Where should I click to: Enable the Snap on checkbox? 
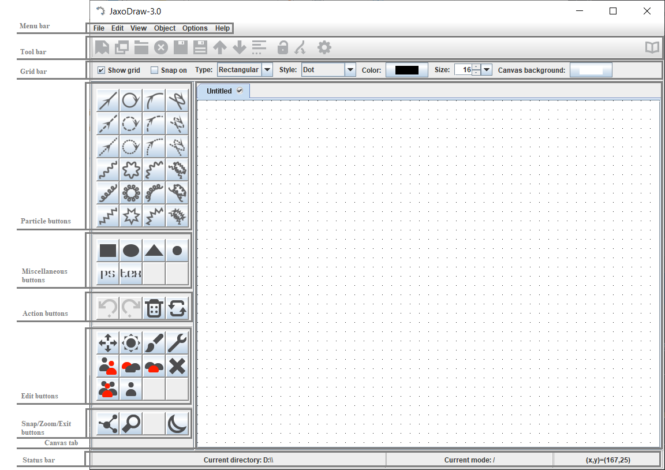coord(154,70)
